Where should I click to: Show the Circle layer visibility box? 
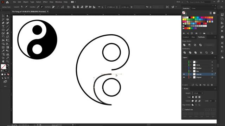pyautogui.click(x=184, y=65)
